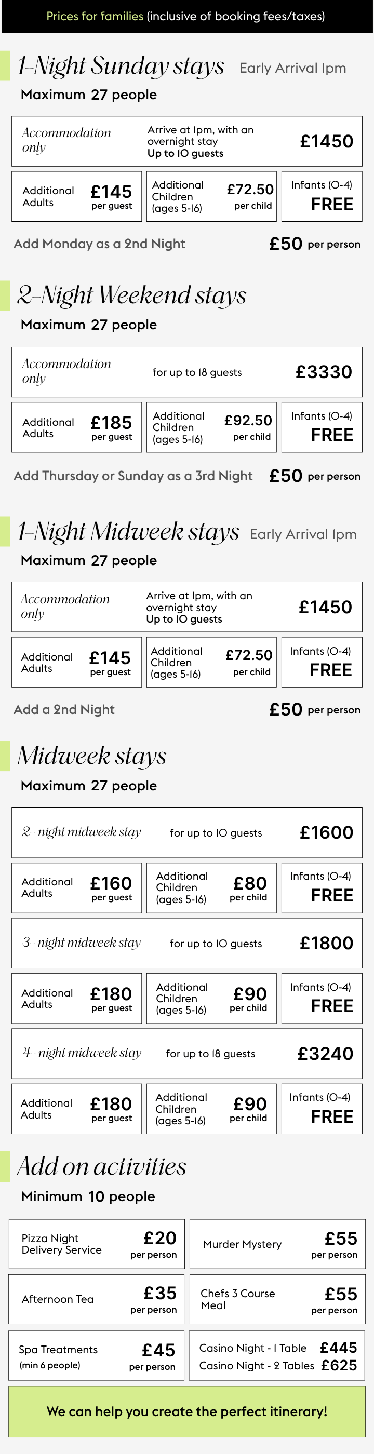The height and width of the screenshot is (1454, 374).
Task: Select the Afternoon Tea £35 activity
Action: pos(97,1299)
